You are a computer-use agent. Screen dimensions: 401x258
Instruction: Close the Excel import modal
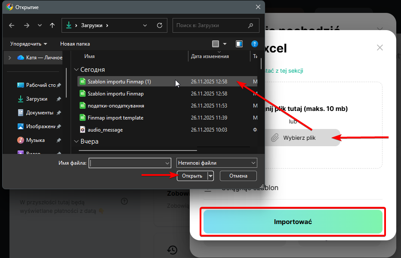pos(379,48)
